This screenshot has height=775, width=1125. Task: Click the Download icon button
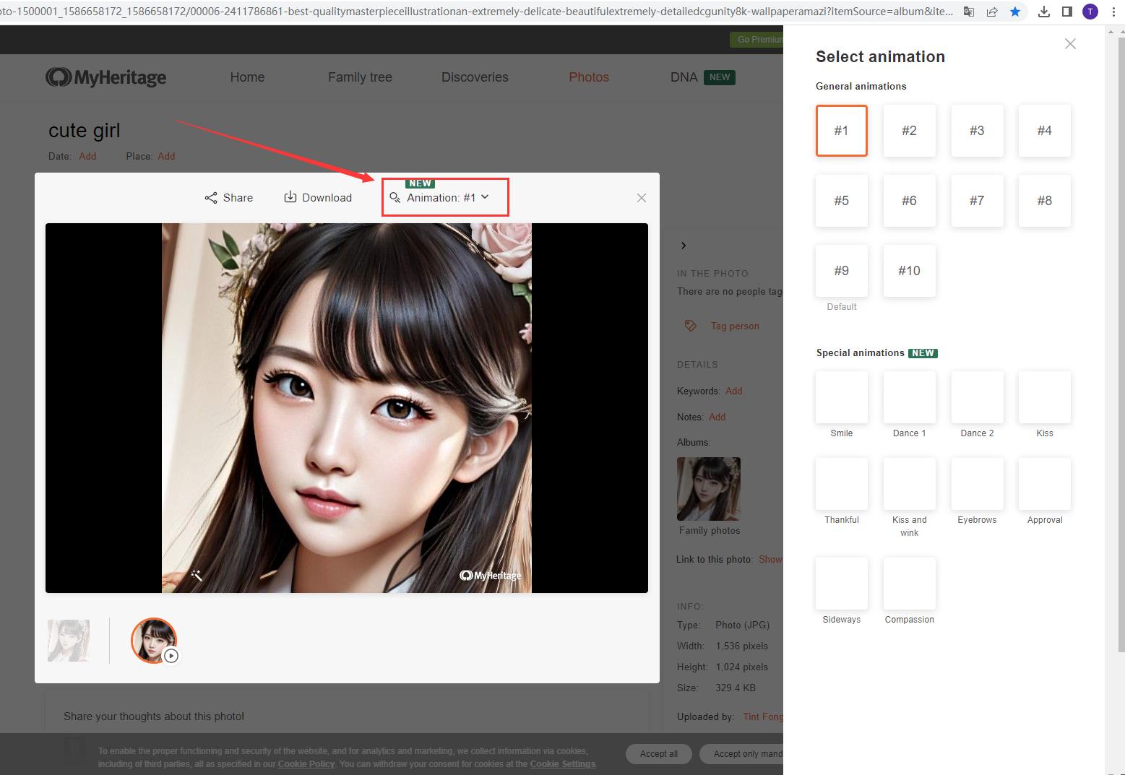(x=290, y=197)
